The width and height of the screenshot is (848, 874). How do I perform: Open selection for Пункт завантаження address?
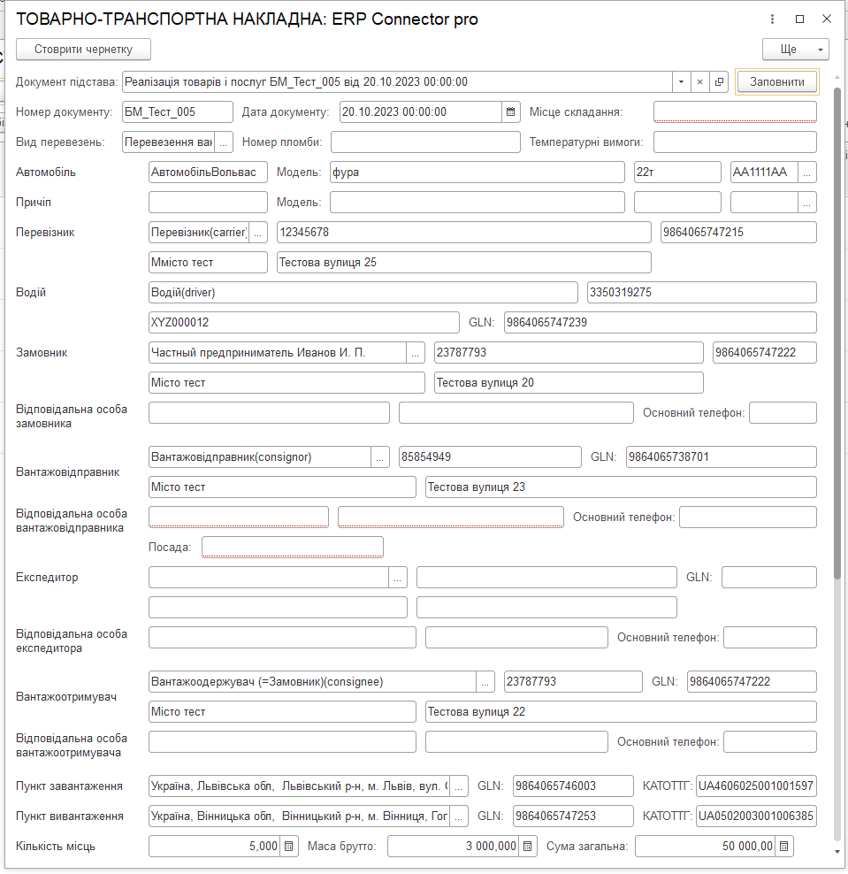click(x=459, y=786)
